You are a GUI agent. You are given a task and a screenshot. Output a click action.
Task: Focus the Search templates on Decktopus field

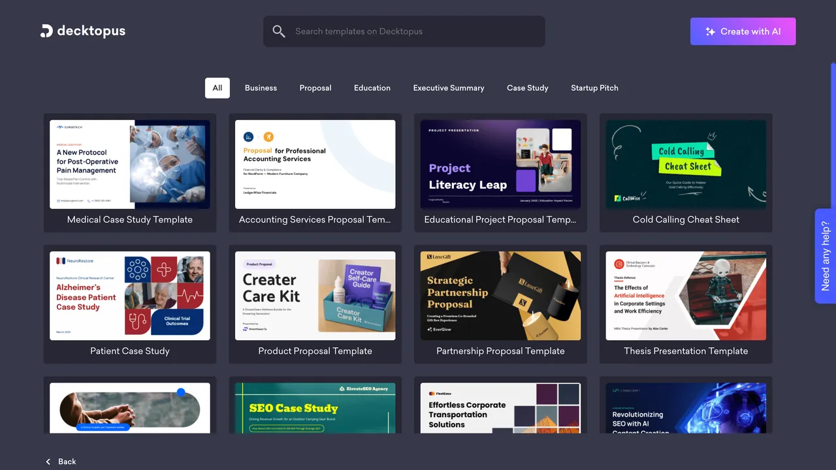pyautogui.click(x=404, y=31)
